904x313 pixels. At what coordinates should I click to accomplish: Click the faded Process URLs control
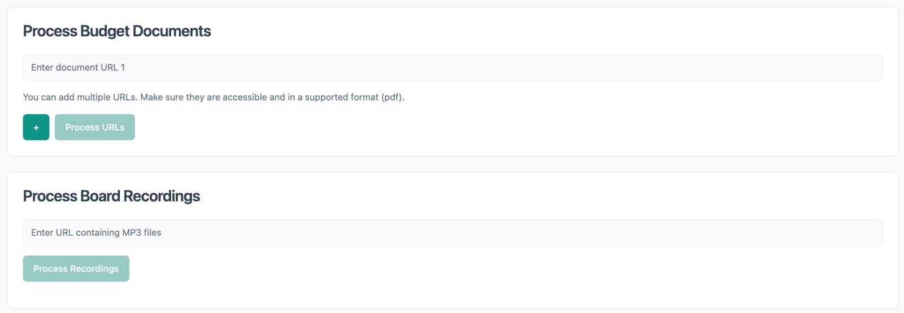click(95, 127)
